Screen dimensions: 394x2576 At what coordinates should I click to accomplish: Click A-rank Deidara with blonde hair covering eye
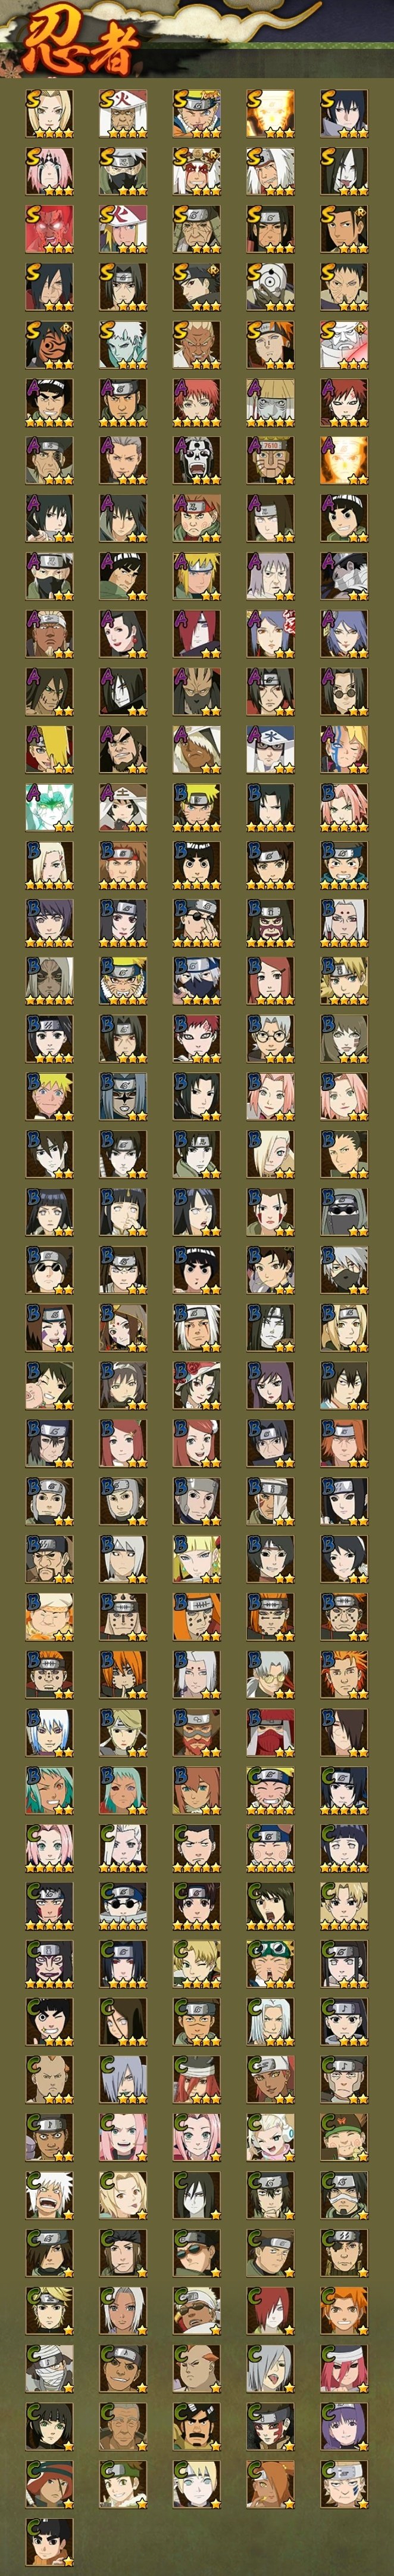(x=50, y=749)
